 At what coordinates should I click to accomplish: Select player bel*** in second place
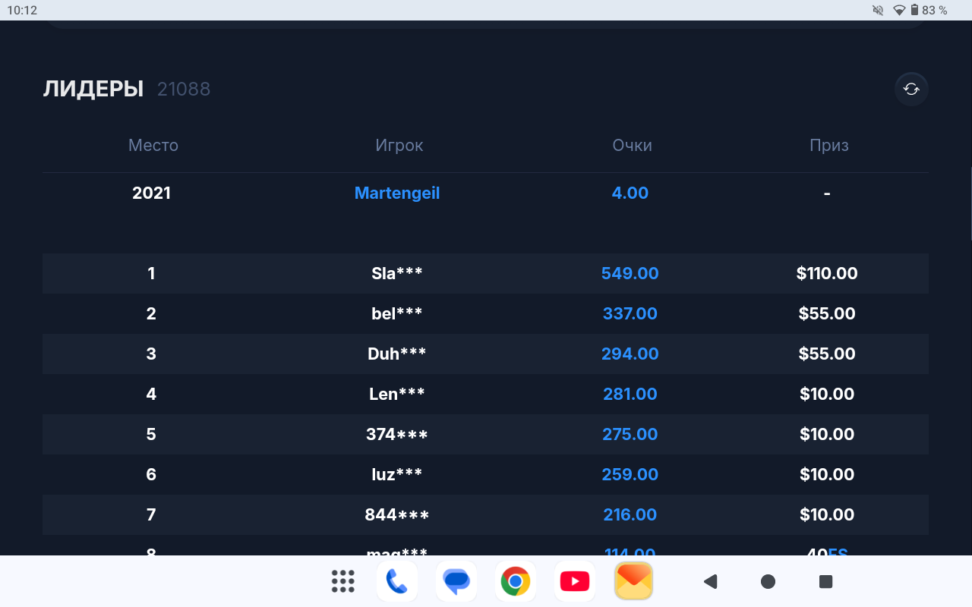(x=397, y=313)
